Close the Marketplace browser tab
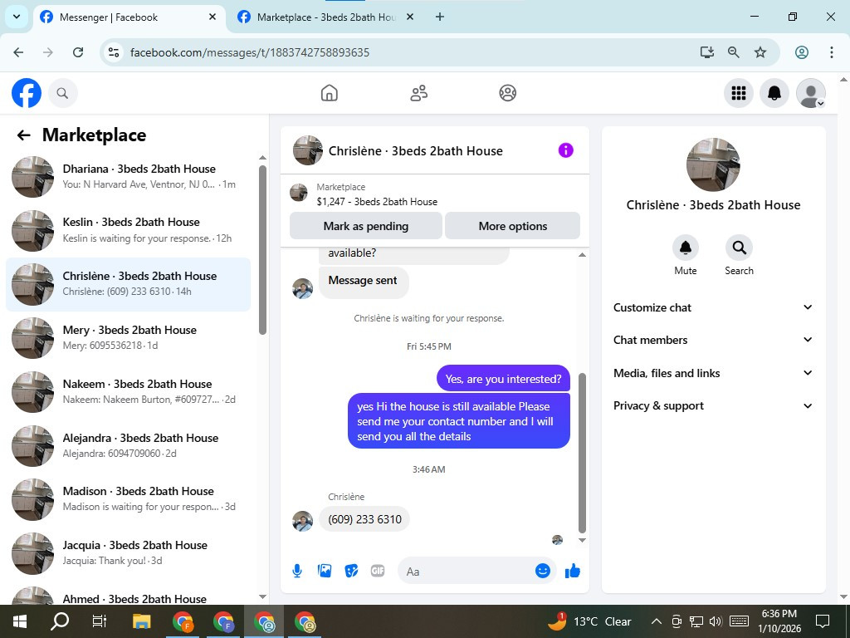Viewport: 850px width, 638px height. tap(410, 17)
